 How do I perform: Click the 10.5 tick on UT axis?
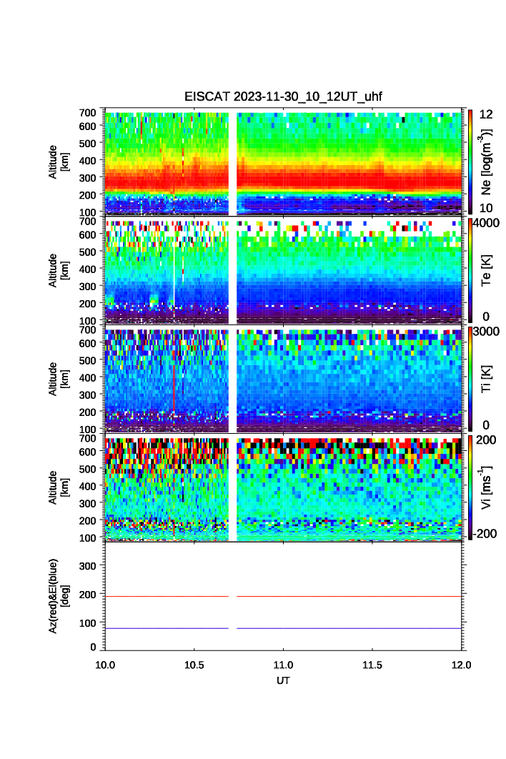point(194,665)
